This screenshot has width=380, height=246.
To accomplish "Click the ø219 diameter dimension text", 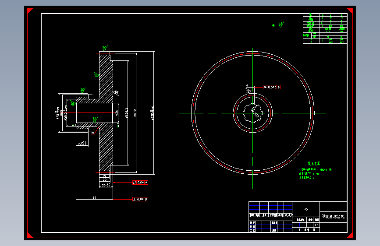I will 135,112.
